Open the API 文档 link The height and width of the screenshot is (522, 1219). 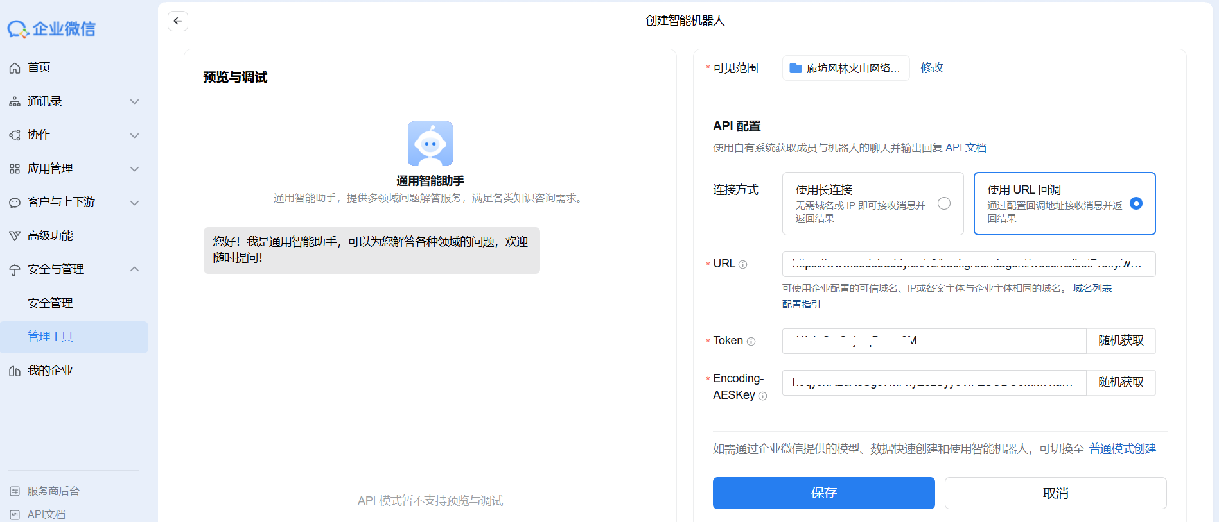click(966, 147)
